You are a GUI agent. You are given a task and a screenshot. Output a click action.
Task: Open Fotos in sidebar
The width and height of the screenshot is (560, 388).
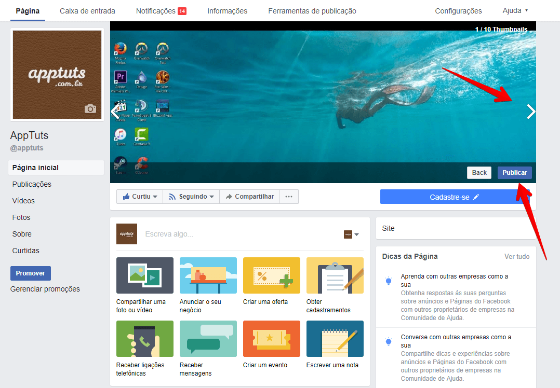point(21,217)
